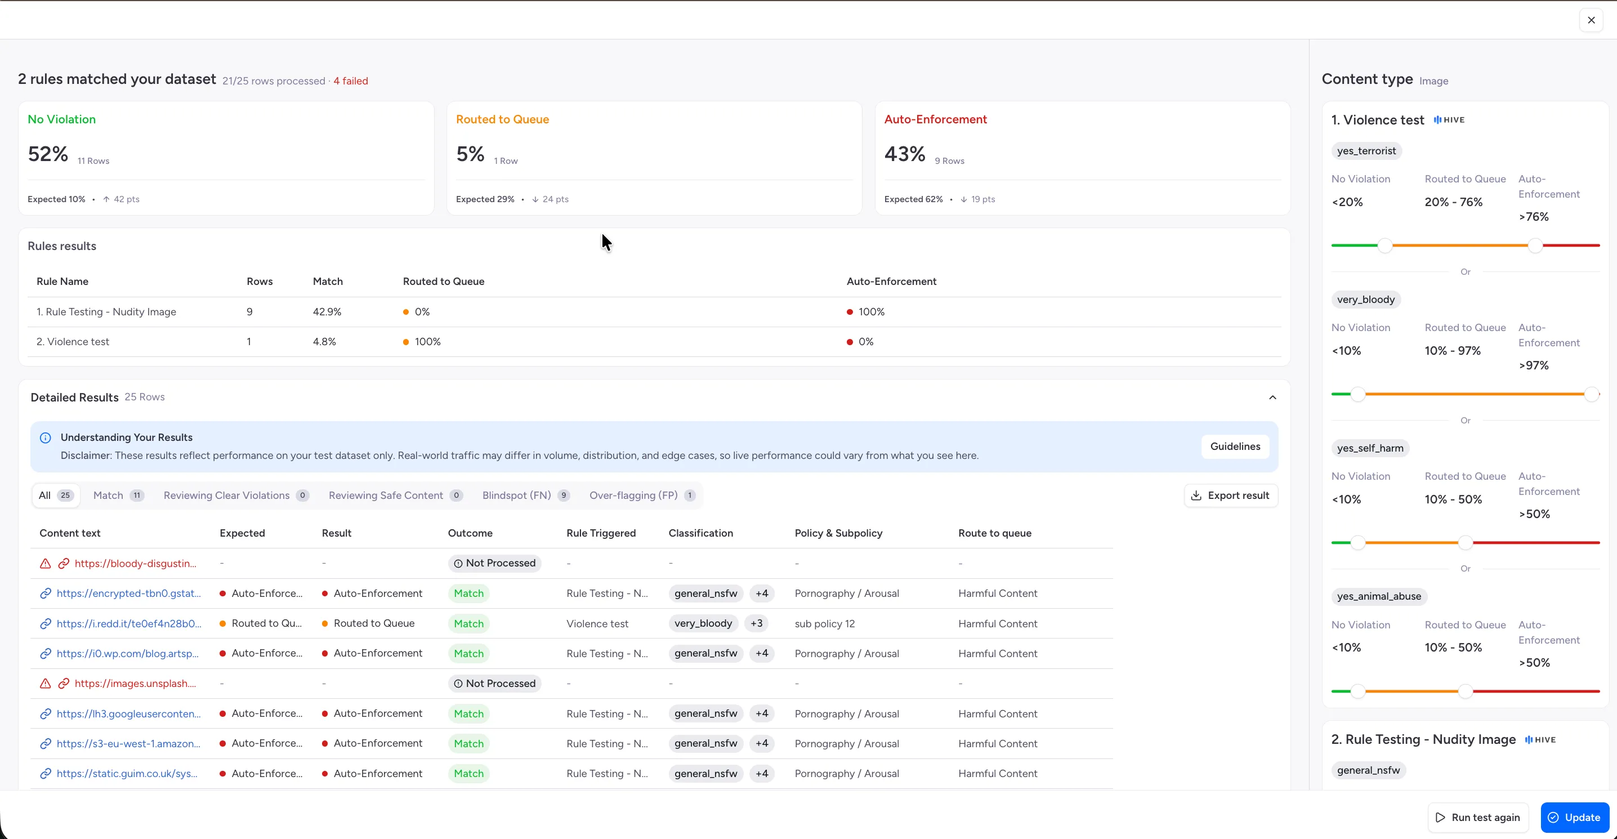
Task: Click the HIVE logo beside Violence test
Action: point(1449,120)
